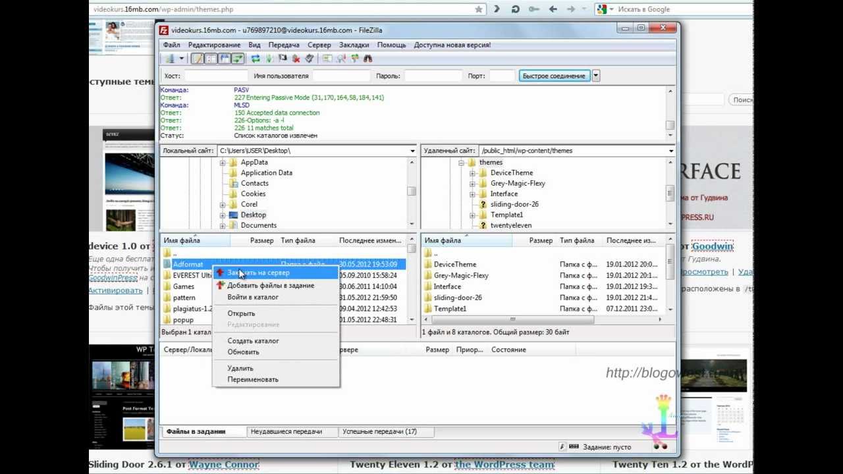843x474 pixels.
Task: Open the remote site path dropdown
Action: point(671,151)
